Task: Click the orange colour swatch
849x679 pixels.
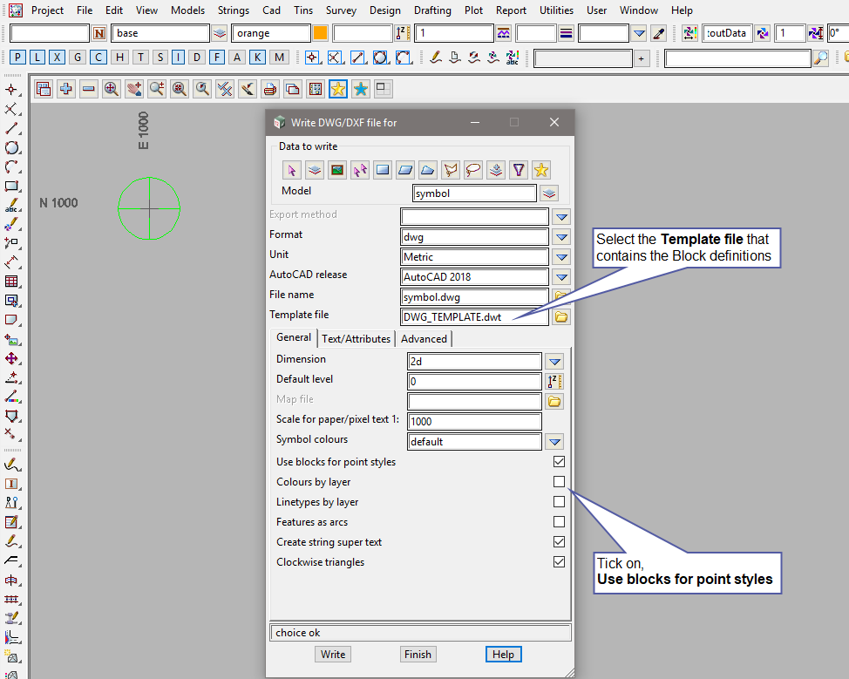Action: 320,34
